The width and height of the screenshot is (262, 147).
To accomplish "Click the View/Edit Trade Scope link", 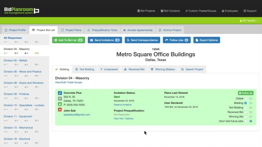I will [68, 82].
